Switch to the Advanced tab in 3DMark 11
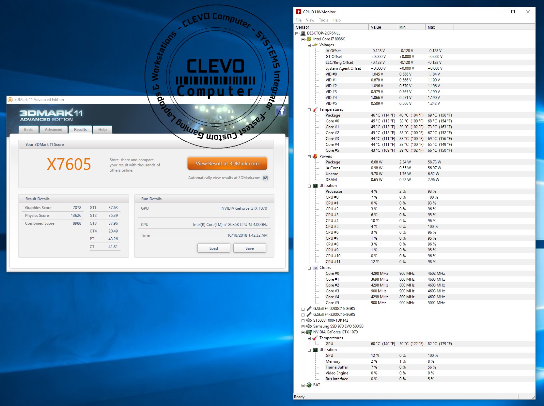Screen dimensions: 544x406 54,130
